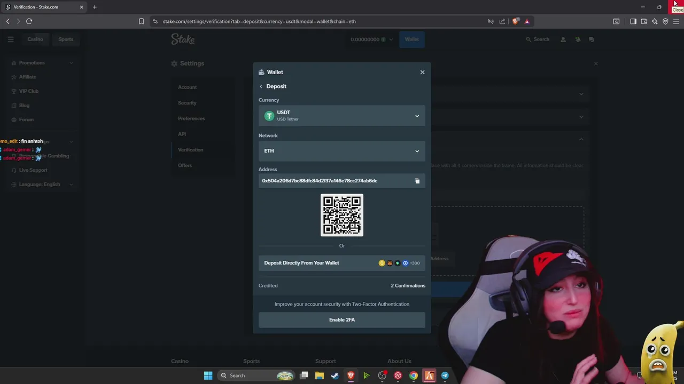The width and height of the screenshot is (684, 384).
Task: Go back using the Deposit arrow
Action: [x=261, y=86]
